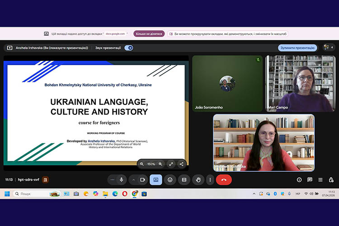Turn off the camera in the call bar
The height and width of the screenshot is (226, 339).
coord(143,179)
